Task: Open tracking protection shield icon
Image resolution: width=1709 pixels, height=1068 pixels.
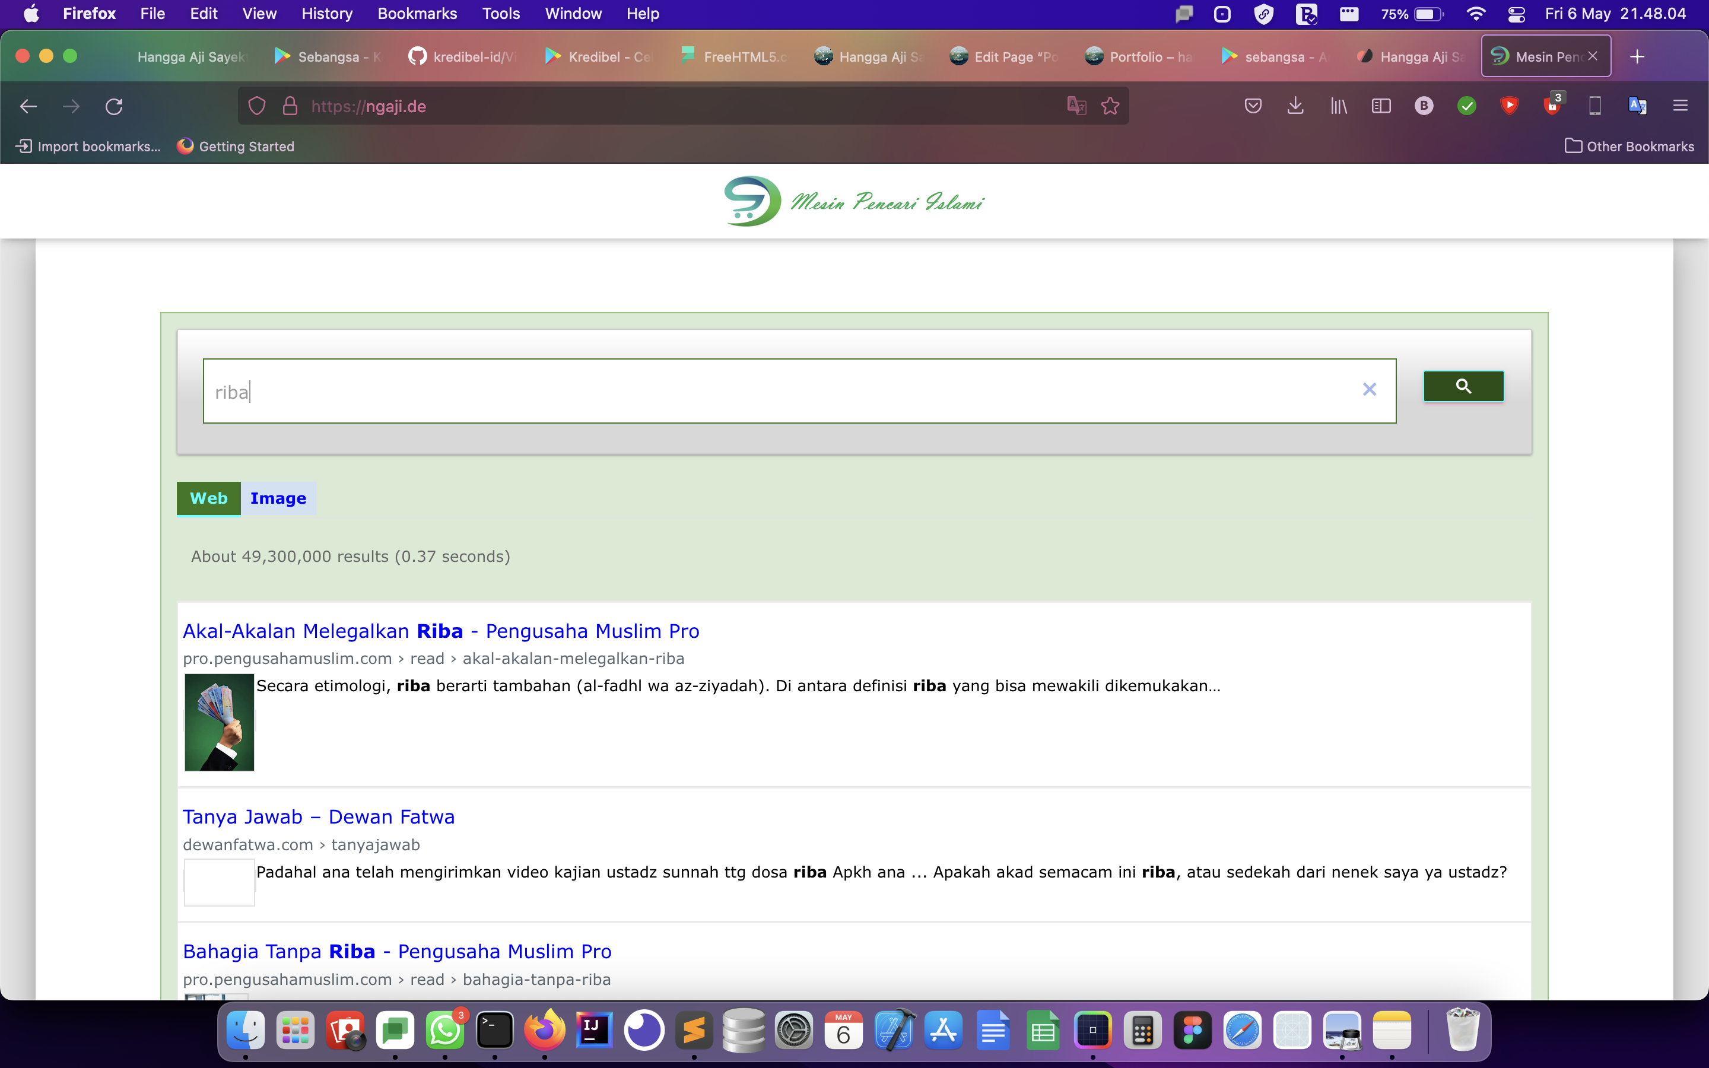Action: (x=257, y=106)
